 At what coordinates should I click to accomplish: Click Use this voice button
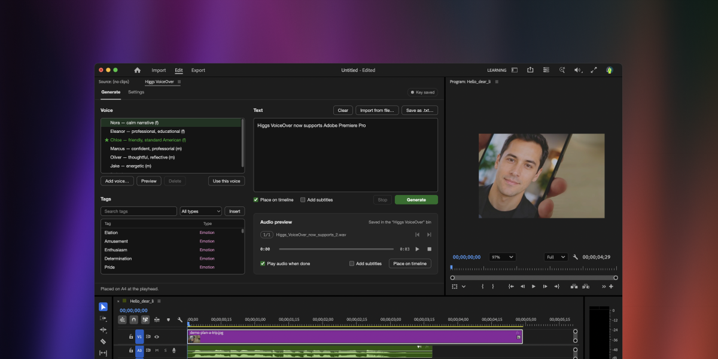click(227, 181)
